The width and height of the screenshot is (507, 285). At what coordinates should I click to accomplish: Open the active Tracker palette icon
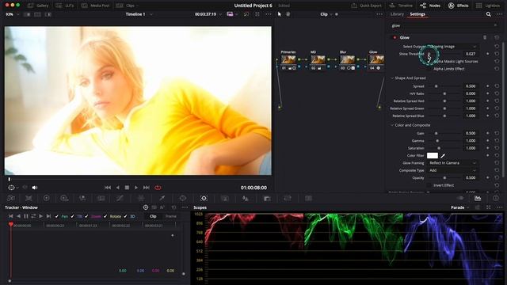204,198
